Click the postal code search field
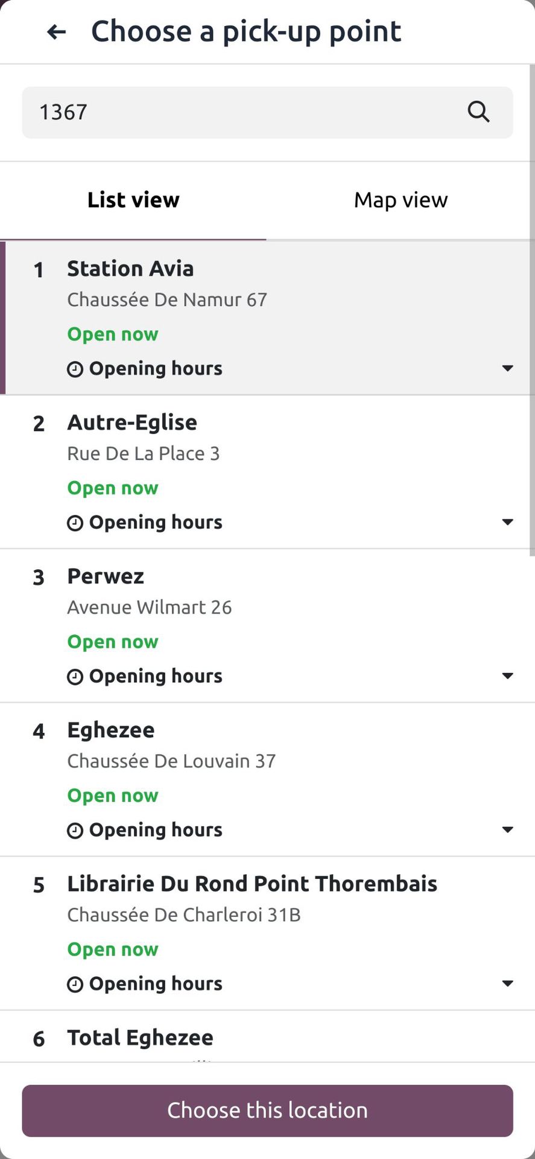 pyautogui.click(x=267, y=112)
